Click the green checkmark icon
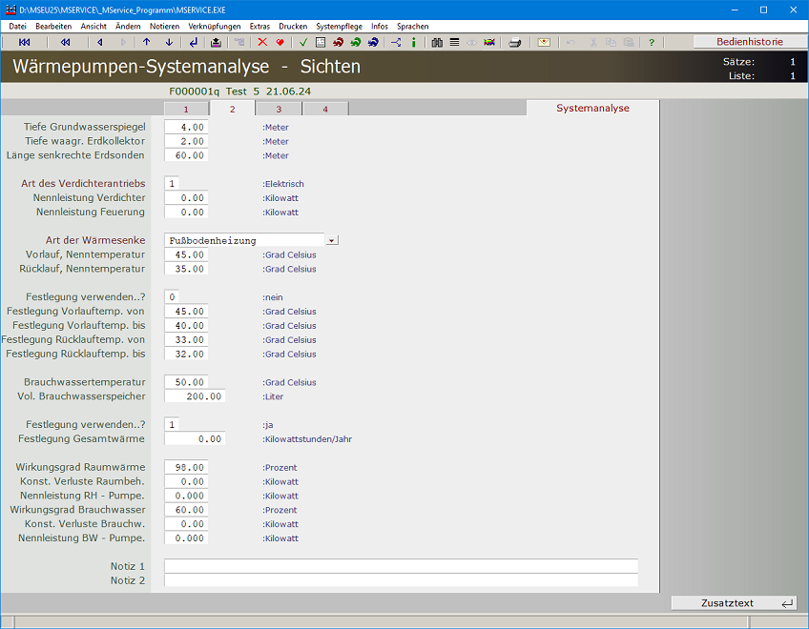 303,42
